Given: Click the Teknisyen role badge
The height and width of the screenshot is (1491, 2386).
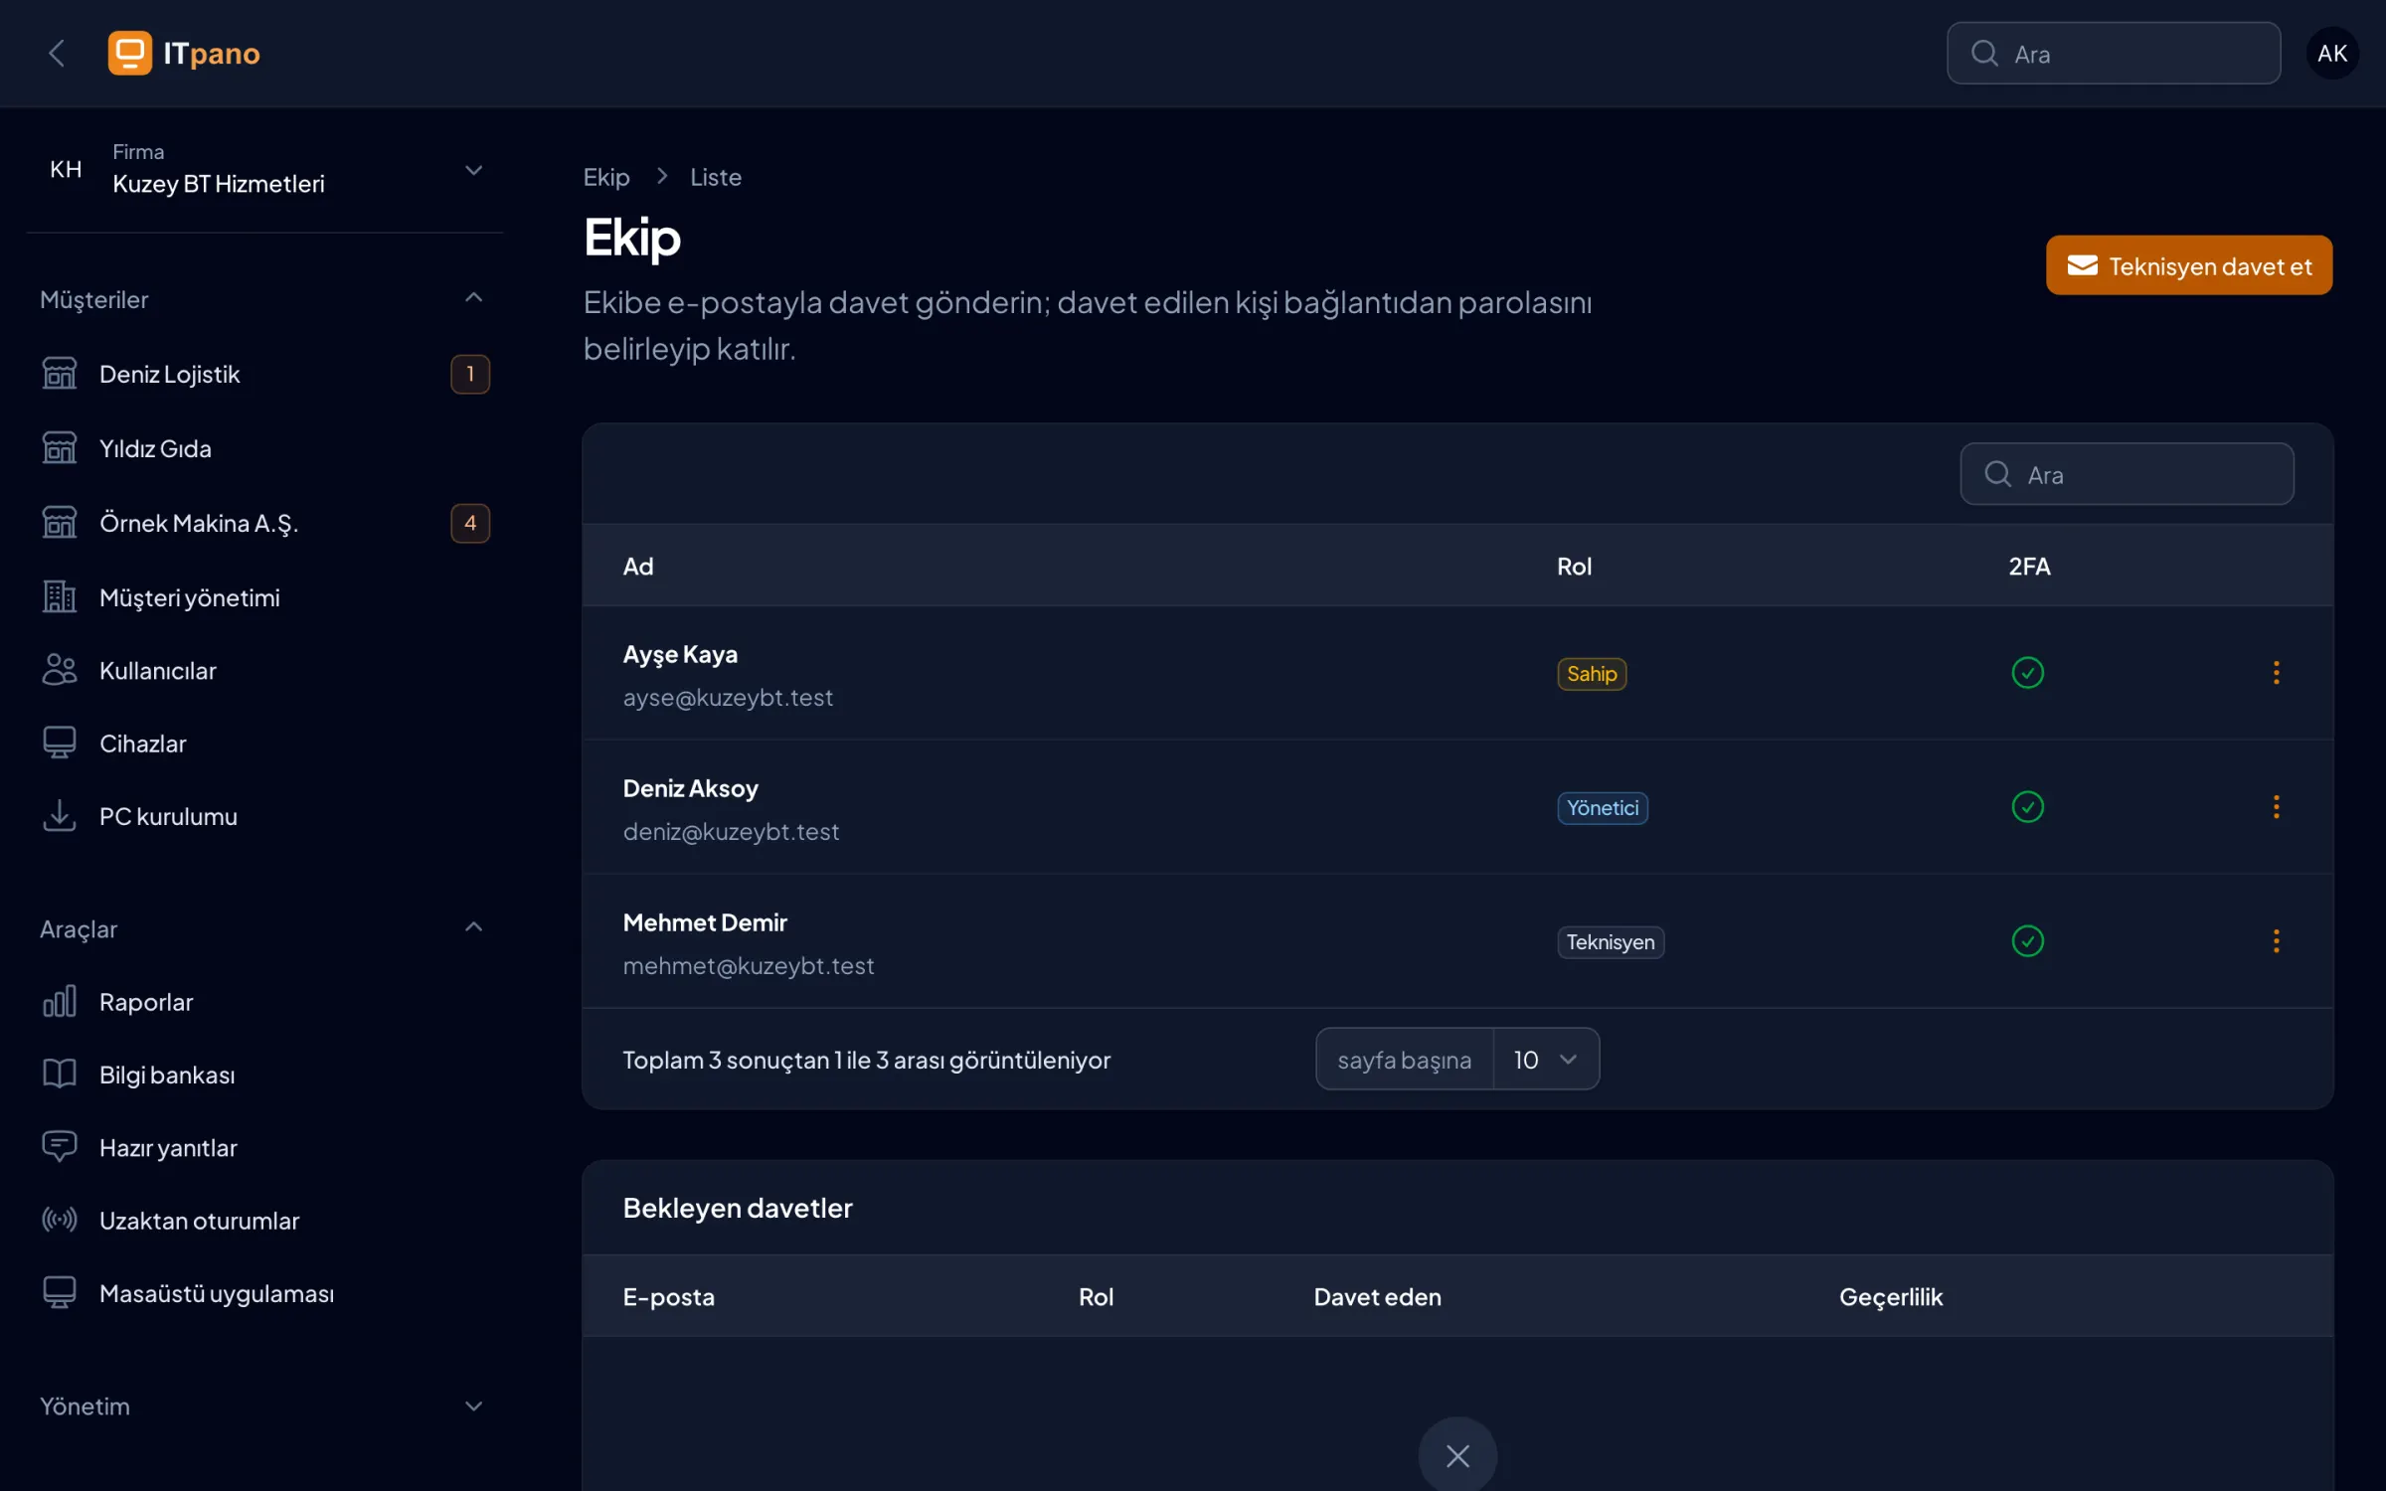Looking at the screenshot, I should pyautogui.click(x=1611, y=942).
